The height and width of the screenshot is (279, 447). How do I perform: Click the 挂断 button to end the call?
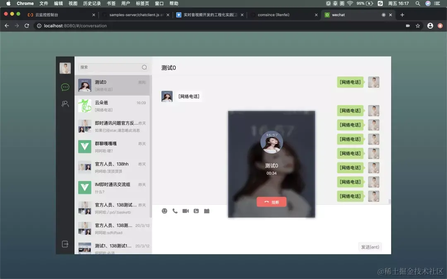pyautogui.click(x=272, y=202)
